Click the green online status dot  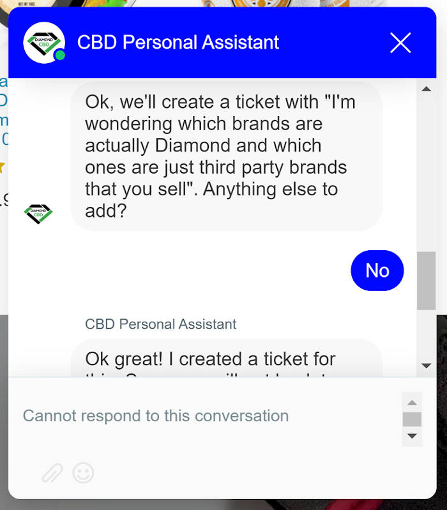click(59, 56)
